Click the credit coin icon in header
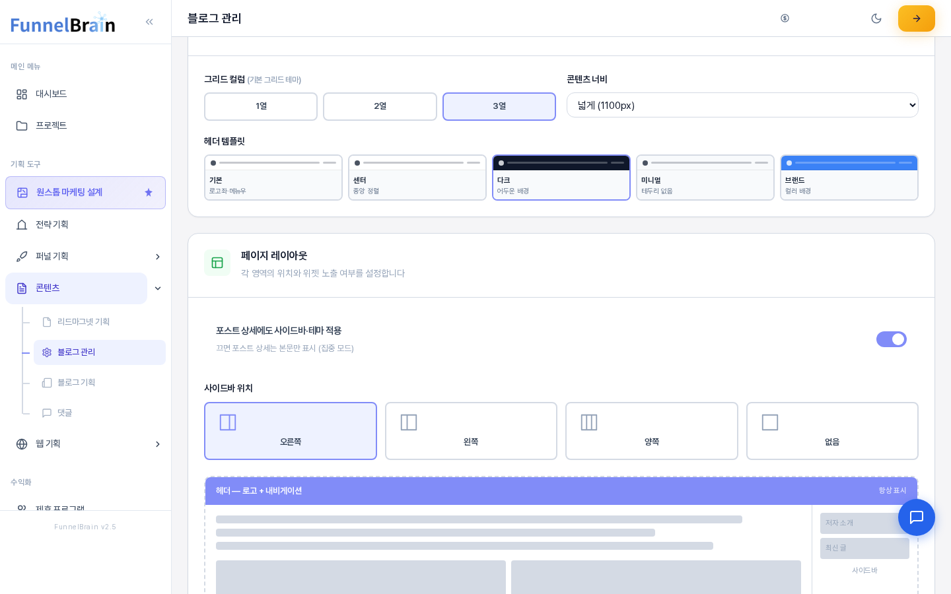Viewport: 951px width, 594px height. 785,18
